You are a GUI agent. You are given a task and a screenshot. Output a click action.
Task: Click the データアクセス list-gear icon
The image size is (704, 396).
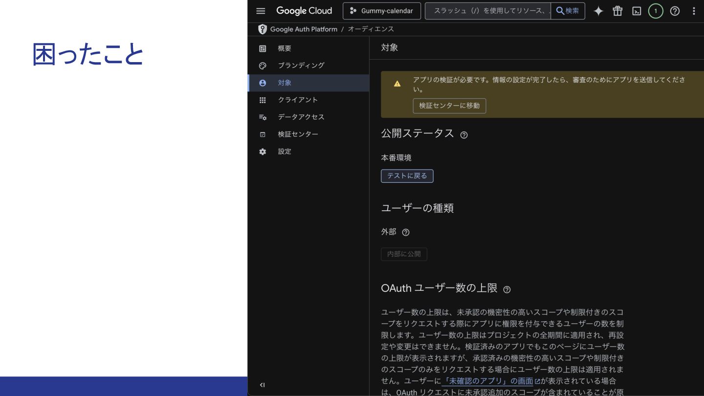tap(263, 117)
